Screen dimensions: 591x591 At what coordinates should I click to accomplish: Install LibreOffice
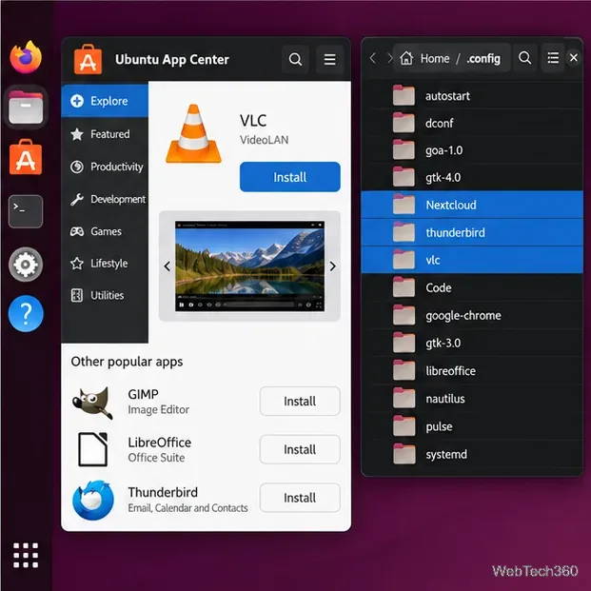coord(300,449)
